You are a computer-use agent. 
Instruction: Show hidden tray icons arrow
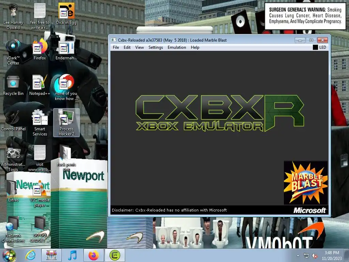coord(298,256)
